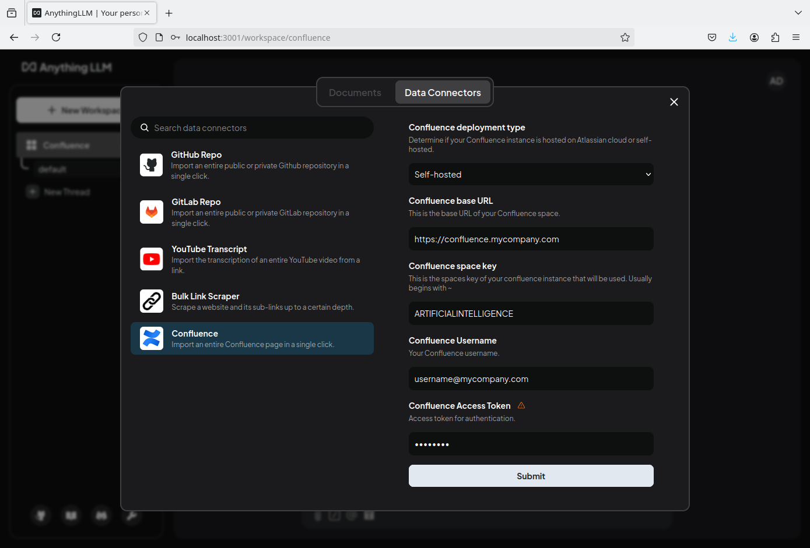Screen dimensions: 810x548
Task: Open a new browser tab
Action: [x=169, y=13]
